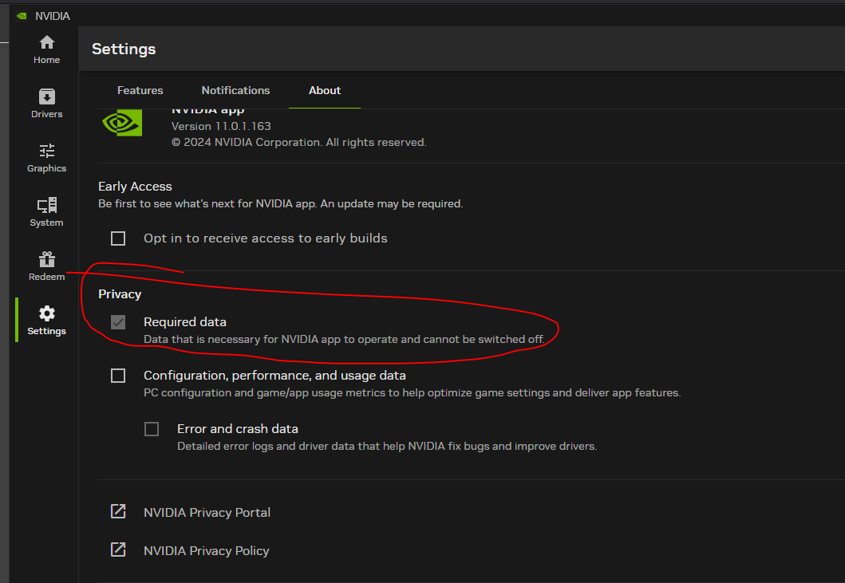
Task: Select the About tab
Action: pos(325,91)
